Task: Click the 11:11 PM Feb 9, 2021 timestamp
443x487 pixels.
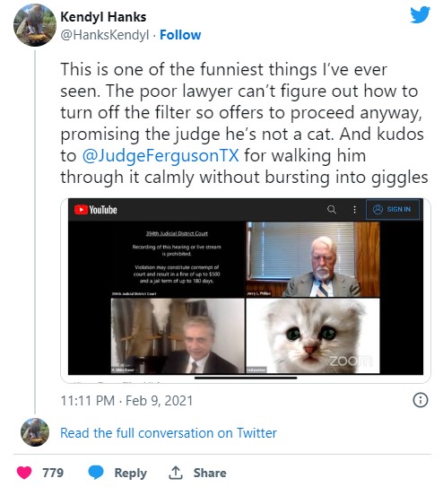Action: pos(126,400)
